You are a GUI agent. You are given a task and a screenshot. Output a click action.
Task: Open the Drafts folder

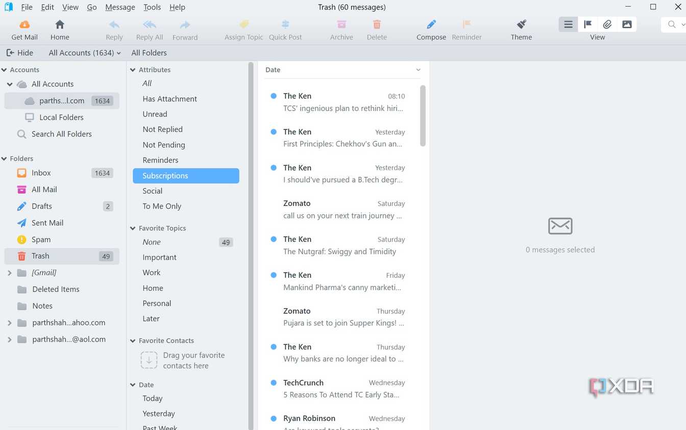tap(62, 206)
